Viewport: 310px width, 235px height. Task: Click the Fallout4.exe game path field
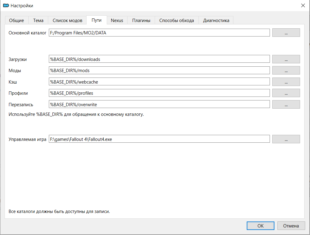point(159,139)
